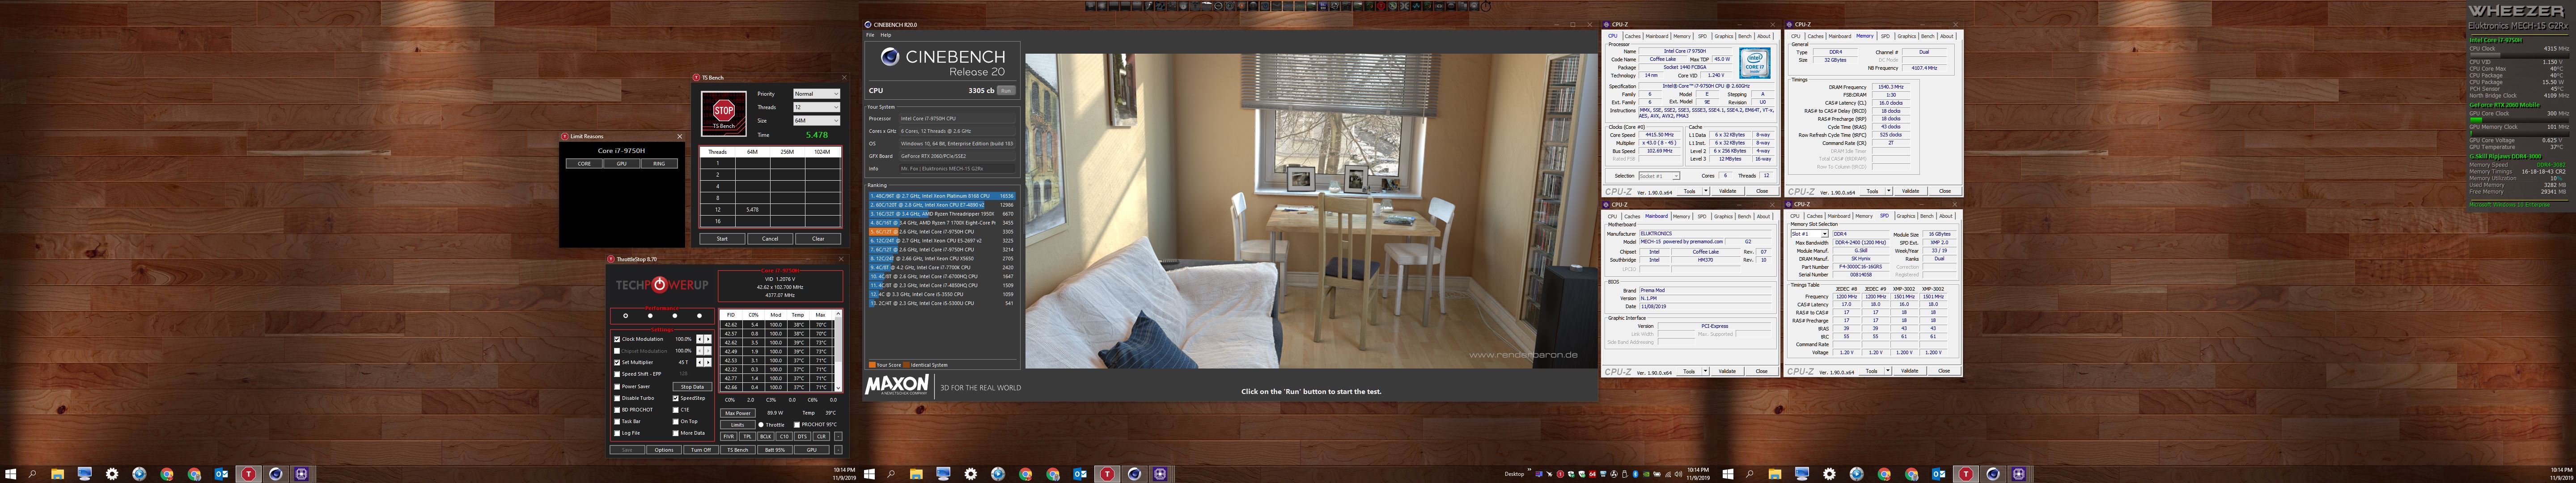Screen dimensions: 2576x483
Task: Uncheck the SpeedStep checkbox
Action: (676, 398)
